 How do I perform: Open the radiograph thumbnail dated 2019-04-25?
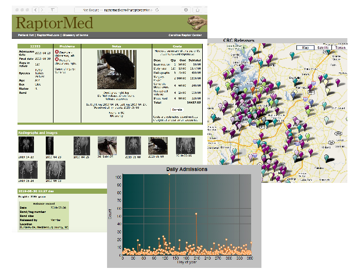tap(82, 145)
